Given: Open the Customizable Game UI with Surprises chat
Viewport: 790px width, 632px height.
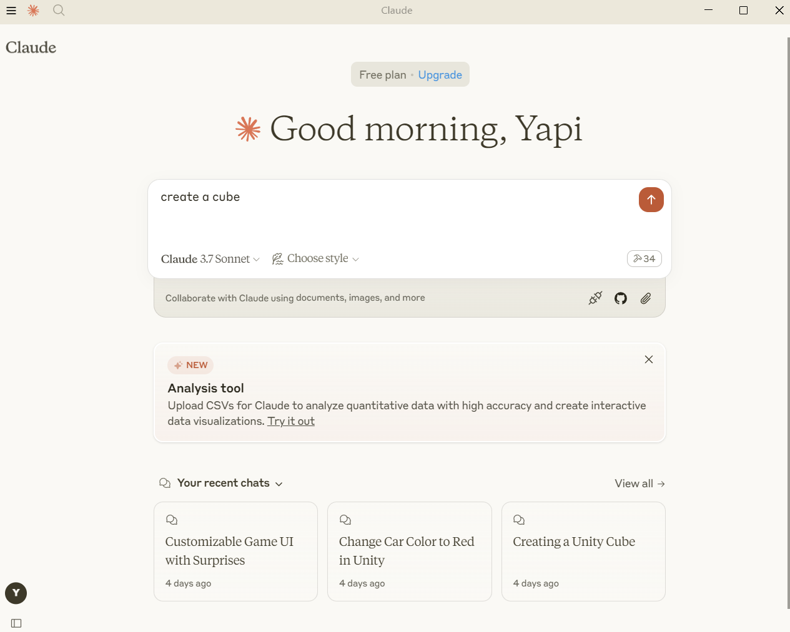Looking at the screenshot, I should tap(235, 552).
